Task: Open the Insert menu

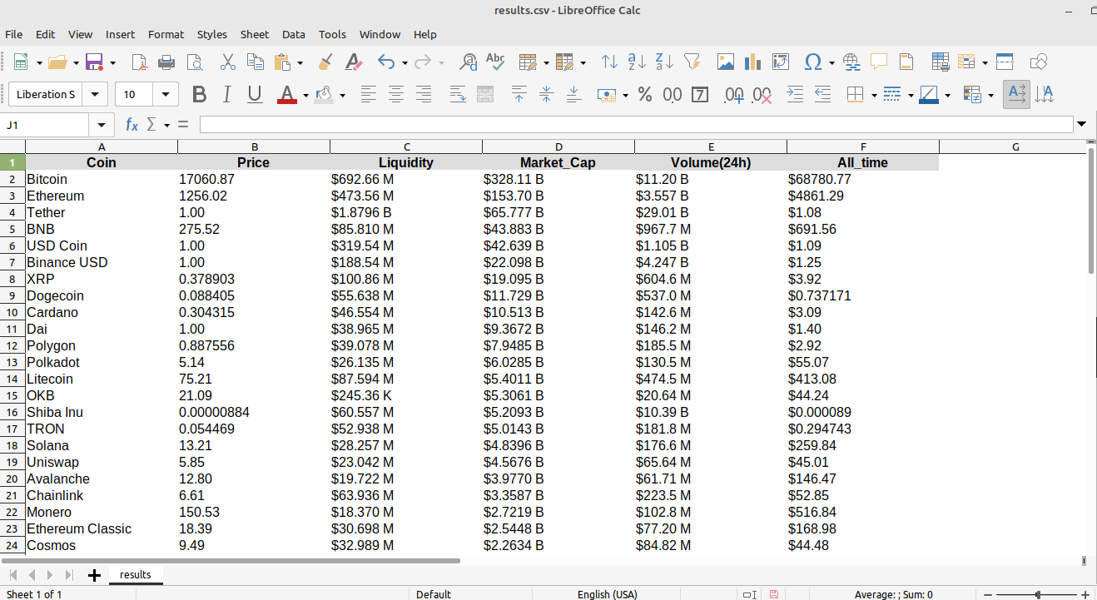Action: [x=120, y=34]
